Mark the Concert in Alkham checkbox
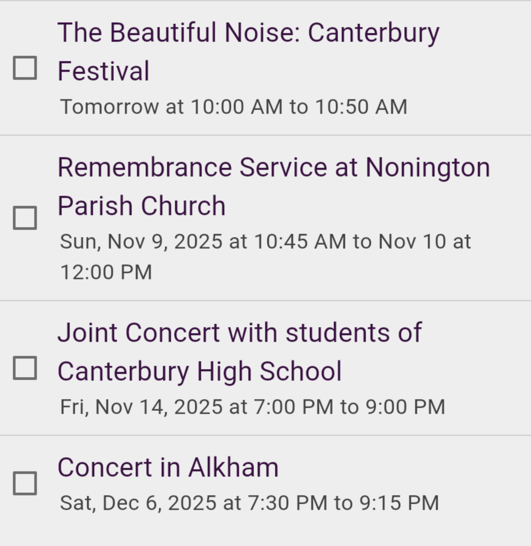The width and height of the screenshot is (531, 546). [x=25, y=483]
